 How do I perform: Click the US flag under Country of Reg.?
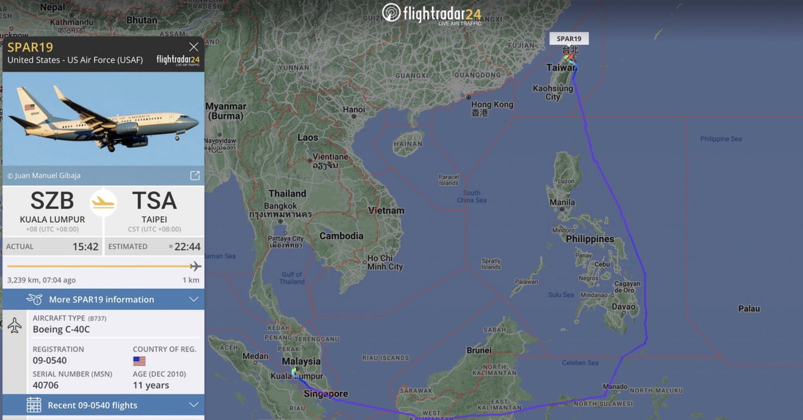click(x=139, y=361)
